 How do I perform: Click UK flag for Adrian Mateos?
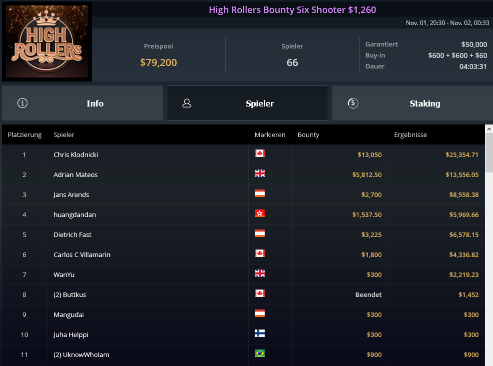pos(260,173)
